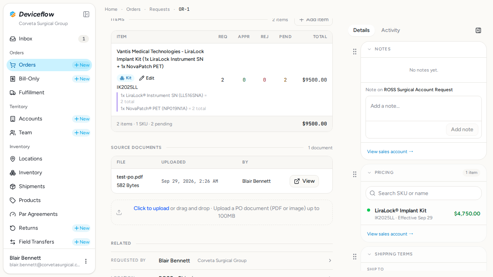View the test-po.pdf document
The height and width of the screenshot is (277, 493).
(304, 181)
